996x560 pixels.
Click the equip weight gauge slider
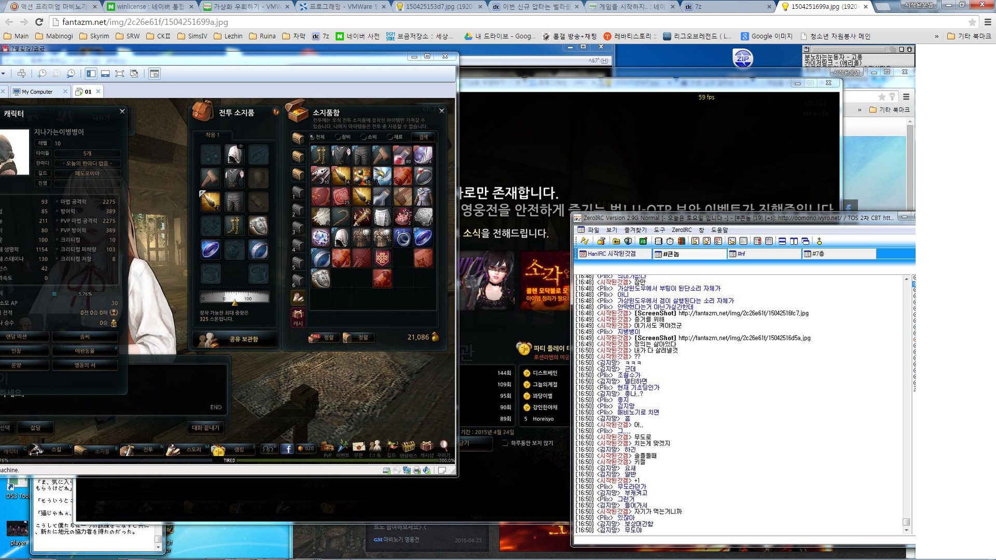click(234, 299)
